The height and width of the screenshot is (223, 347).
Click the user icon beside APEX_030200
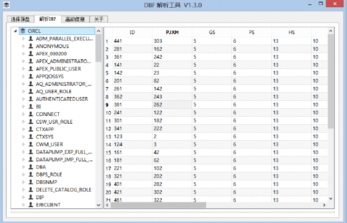[31, 53]
